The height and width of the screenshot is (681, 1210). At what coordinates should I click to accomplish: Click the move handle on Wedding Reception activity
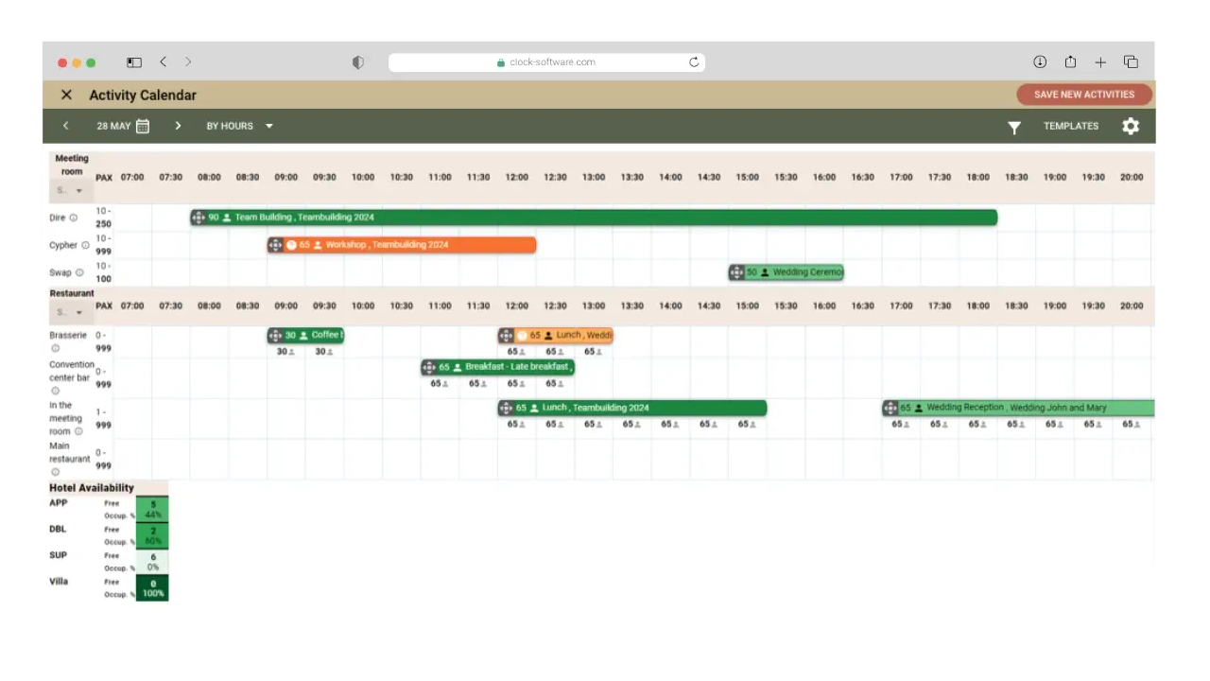(x=890, y=408)
